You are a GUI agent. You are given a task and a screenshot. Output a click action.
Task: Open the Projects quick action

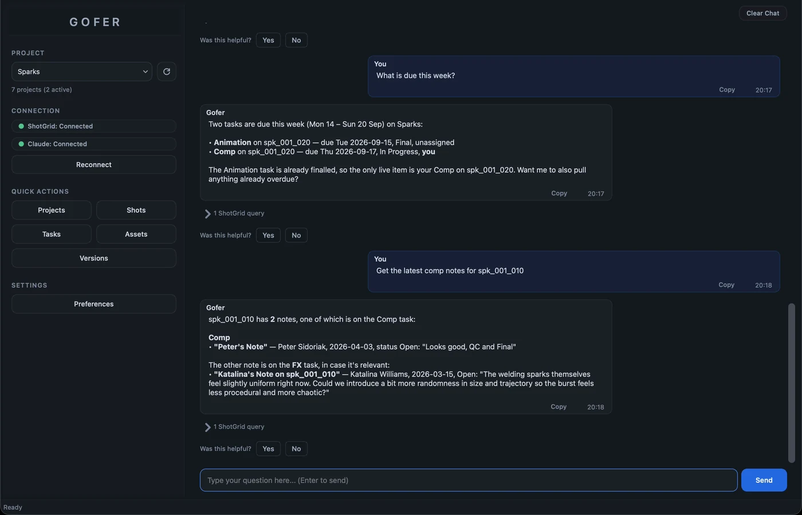52,210
